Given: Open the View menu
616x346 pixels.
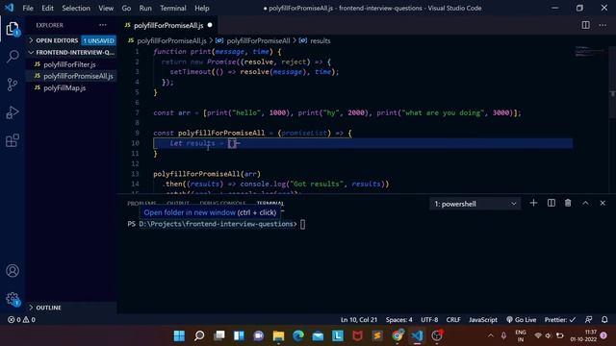Looking at the screenshot, I should click(x=106, y=8).
